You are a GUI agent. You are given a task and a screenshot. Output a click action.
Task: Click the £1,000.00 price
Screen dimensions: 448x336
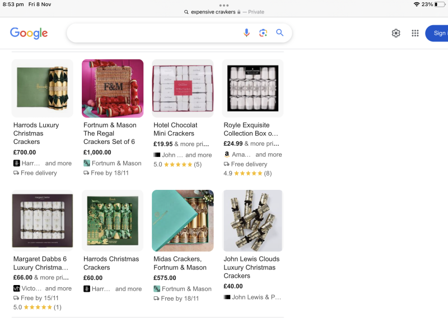97,152
